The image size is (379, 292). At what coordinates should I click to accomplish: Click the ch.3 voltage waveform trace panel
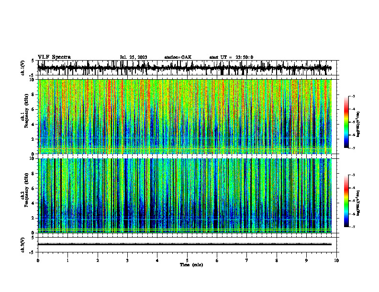click(188, 245)
